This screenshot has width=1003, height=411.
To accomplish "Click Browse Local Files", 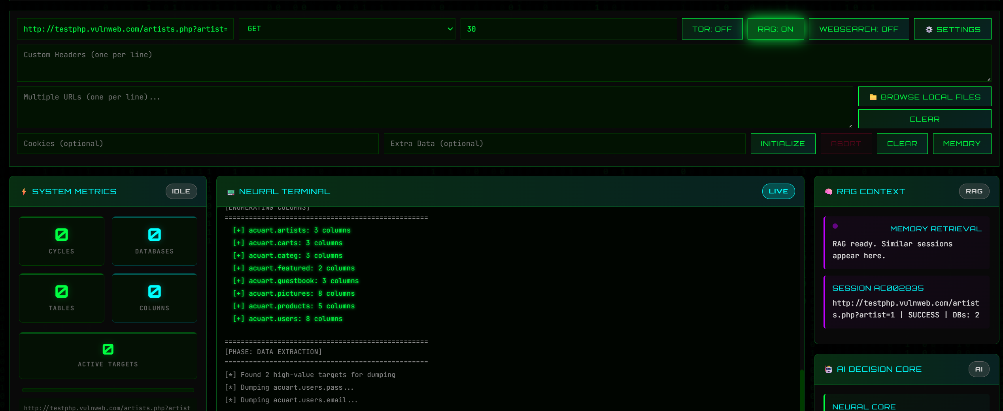I will coord(925,96).
